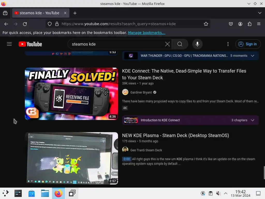Open tracking protection shield info
This screenshot has width=265, height=199.
[x=49, y=24]
